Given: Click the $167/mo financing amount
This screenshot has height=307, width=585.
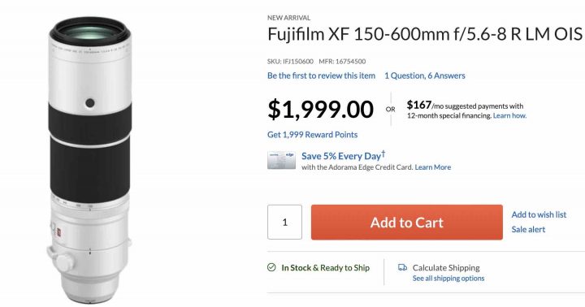Looking at the screenshot, I should 419,105.
